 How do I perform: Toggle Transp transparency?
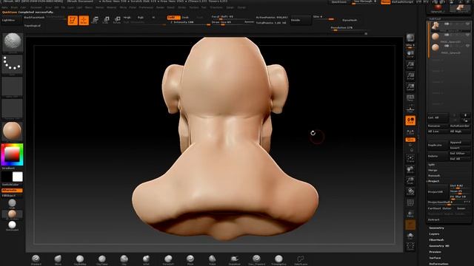[x=410, y=214]
